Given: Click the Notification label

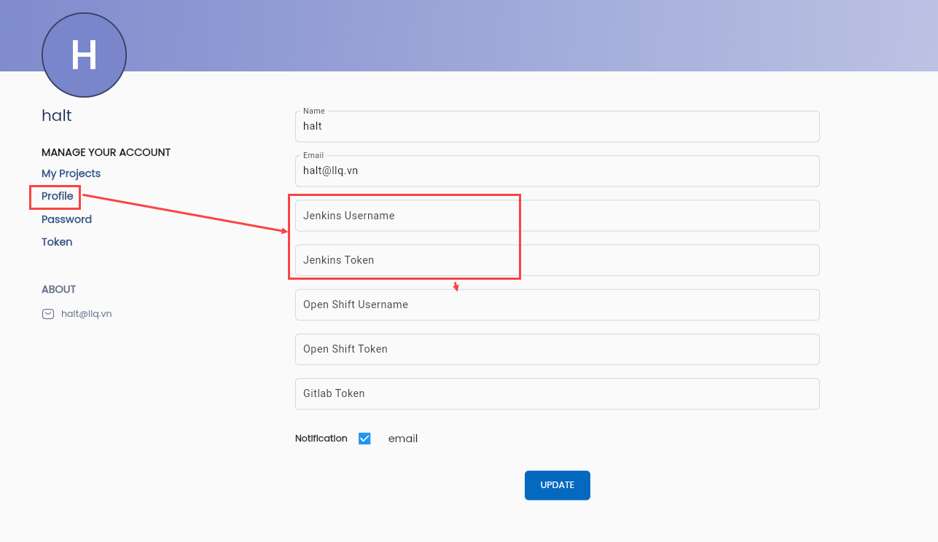Looking at the screenshot, I should [321, 439].
